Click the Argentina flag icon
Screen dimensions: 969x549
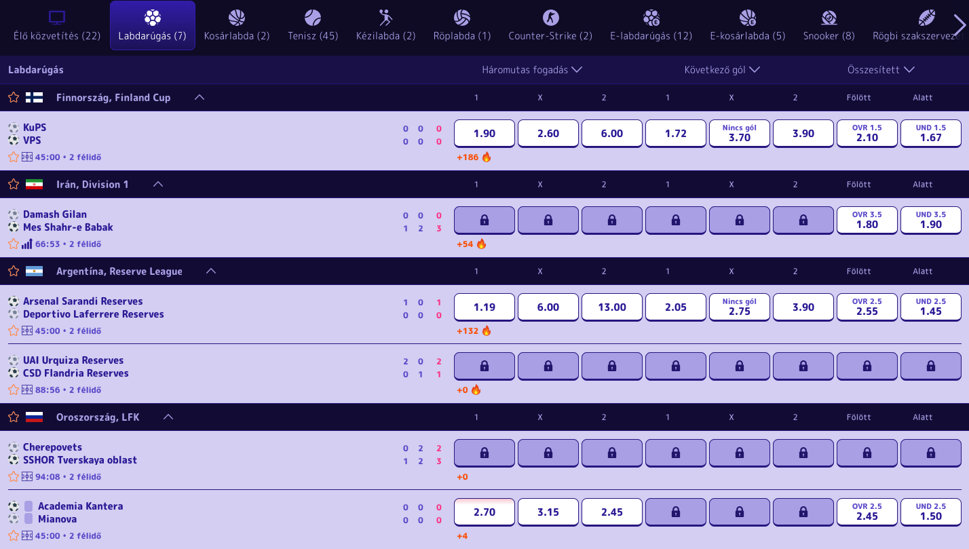34,271
